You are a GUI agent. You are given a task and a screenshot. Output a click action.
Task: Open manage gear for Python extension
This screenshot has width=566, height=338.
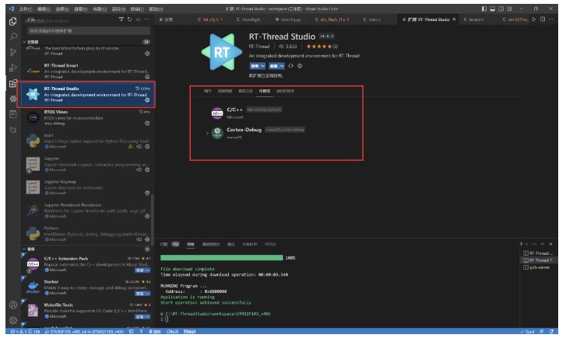click(x=147, y=239)
